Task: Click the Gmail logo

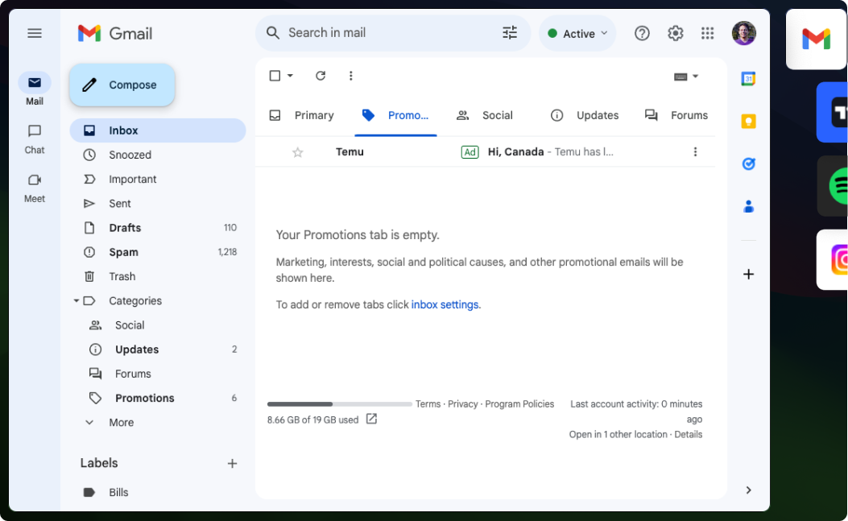Action: click(114, 34)
